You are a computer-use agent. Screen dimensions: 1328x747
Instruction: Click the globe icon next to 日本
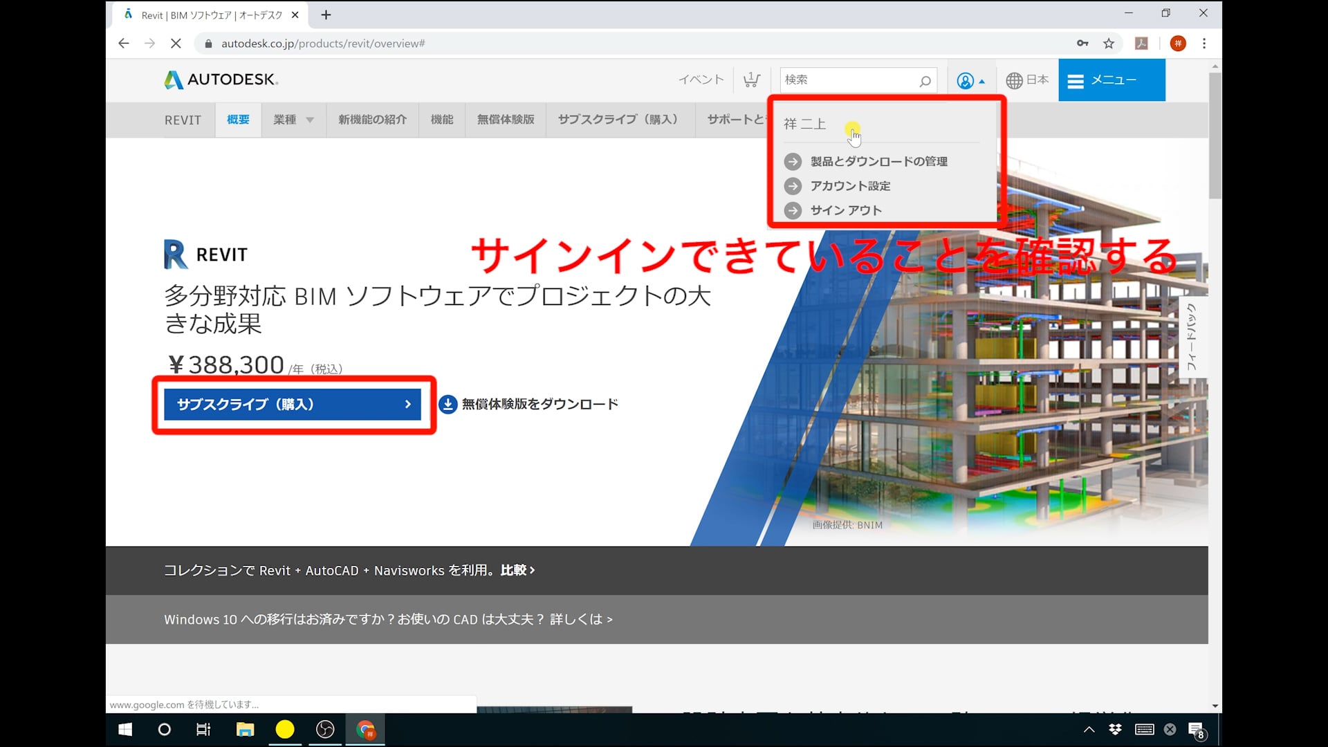tap(1014, 80)
